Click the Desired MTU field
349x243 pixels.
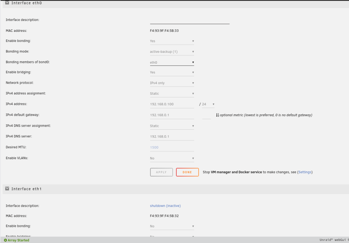(172, 147)
